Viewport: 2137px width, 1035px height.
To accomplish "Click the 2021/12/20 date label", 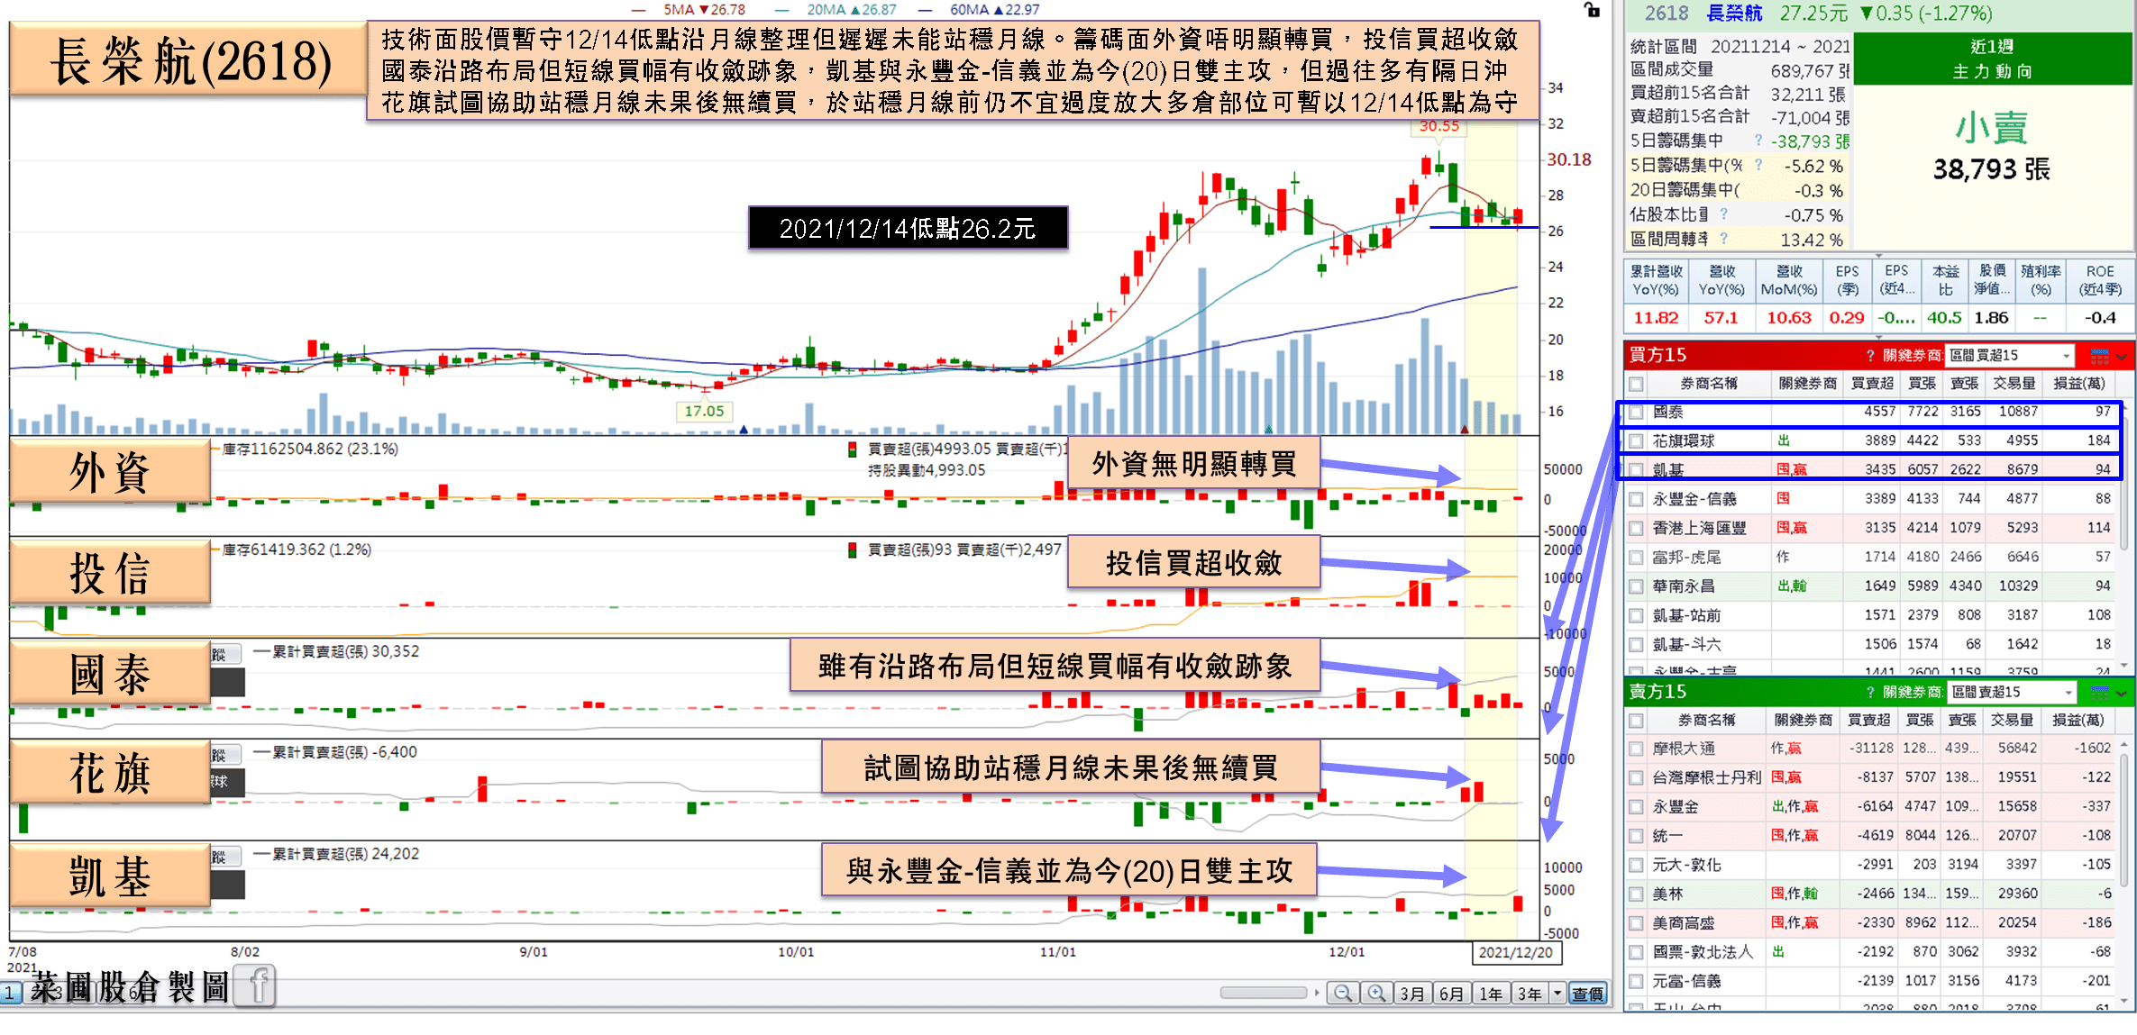I will pyautogui.click(x=1515, y=952).
